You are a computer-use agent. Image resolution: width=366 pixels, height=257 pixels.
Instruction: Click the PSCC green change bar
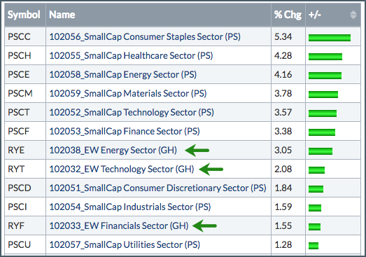pos(330,38)
